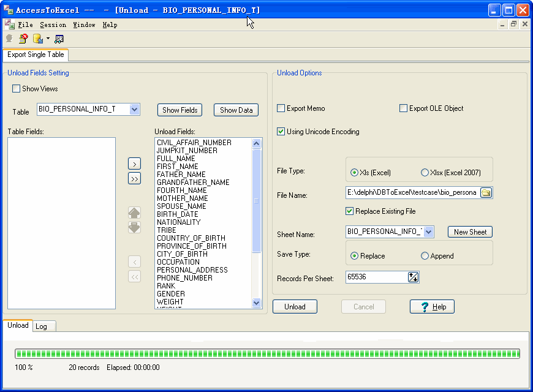The height and width of the screenshot is (392, 533).
Task: Click the query export toolbar icon
Action: click(59, 39)
